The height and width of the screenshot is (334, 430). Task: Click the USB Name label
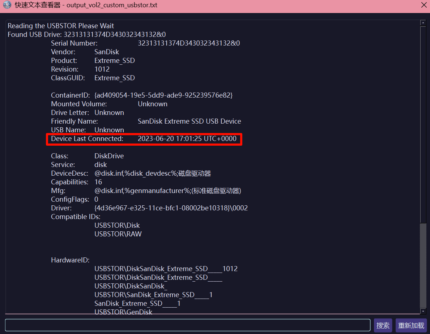[68, 130]
